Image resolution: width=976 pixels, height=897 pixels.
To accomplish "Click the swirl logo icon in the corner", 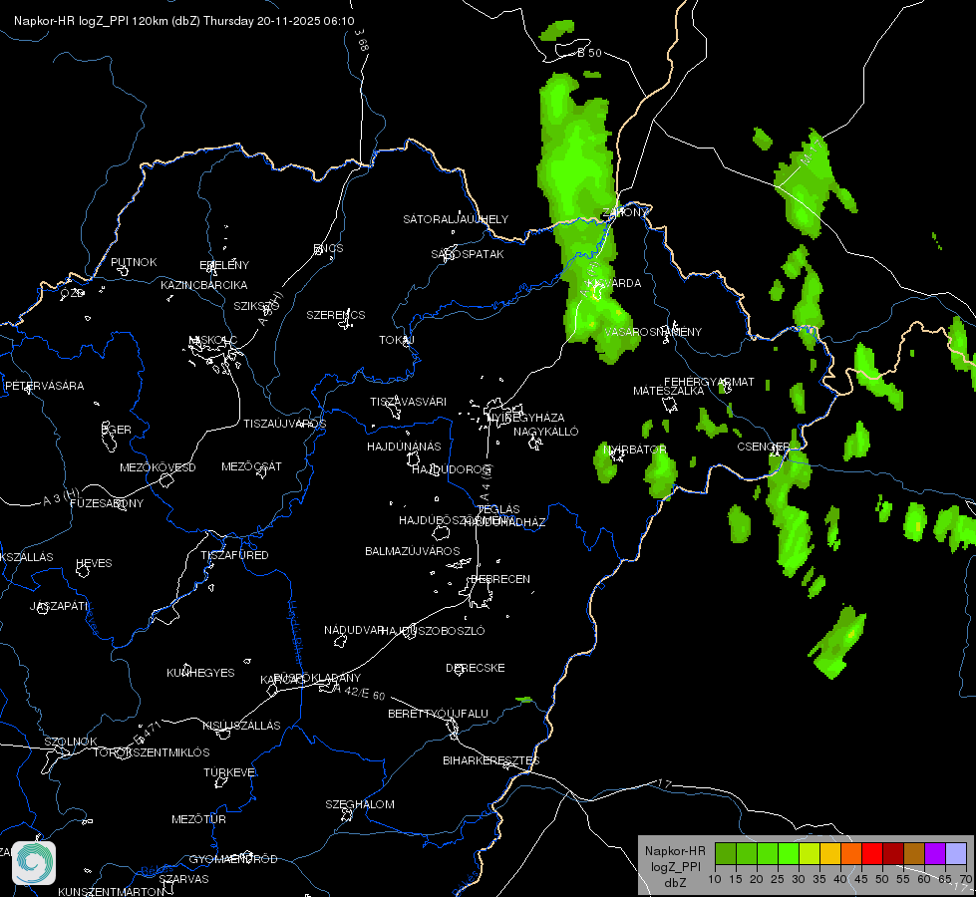I will [x=34, y=863].
